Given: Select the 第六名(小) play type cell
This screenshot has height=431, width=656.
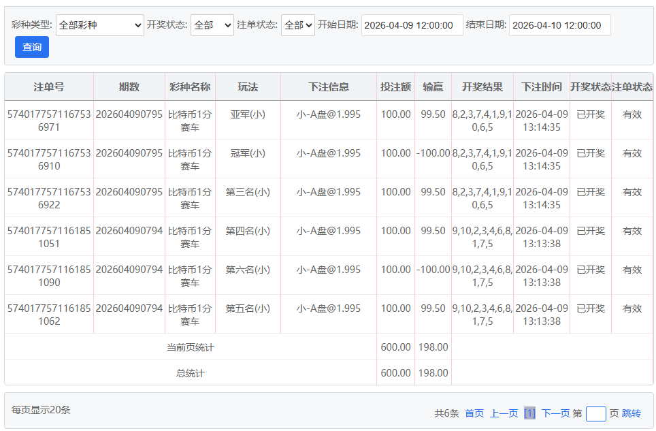Looking at the screenshot, I should (248, 270).
